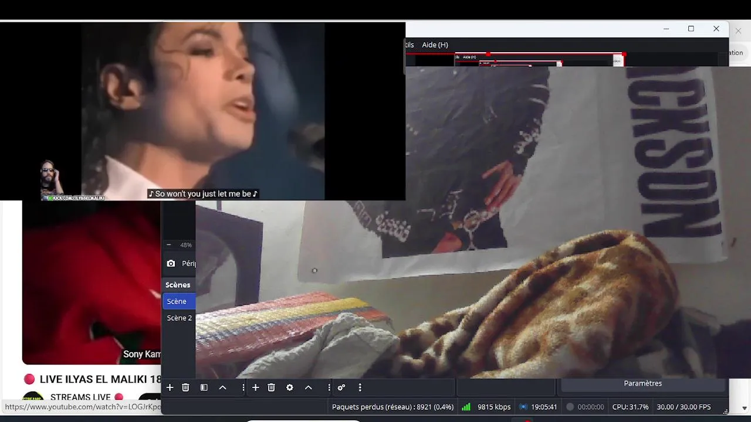Screen dimensions: 751x422
Task: Click the 9815 kbps bitrate readout
Action: [x=493, y=407]
